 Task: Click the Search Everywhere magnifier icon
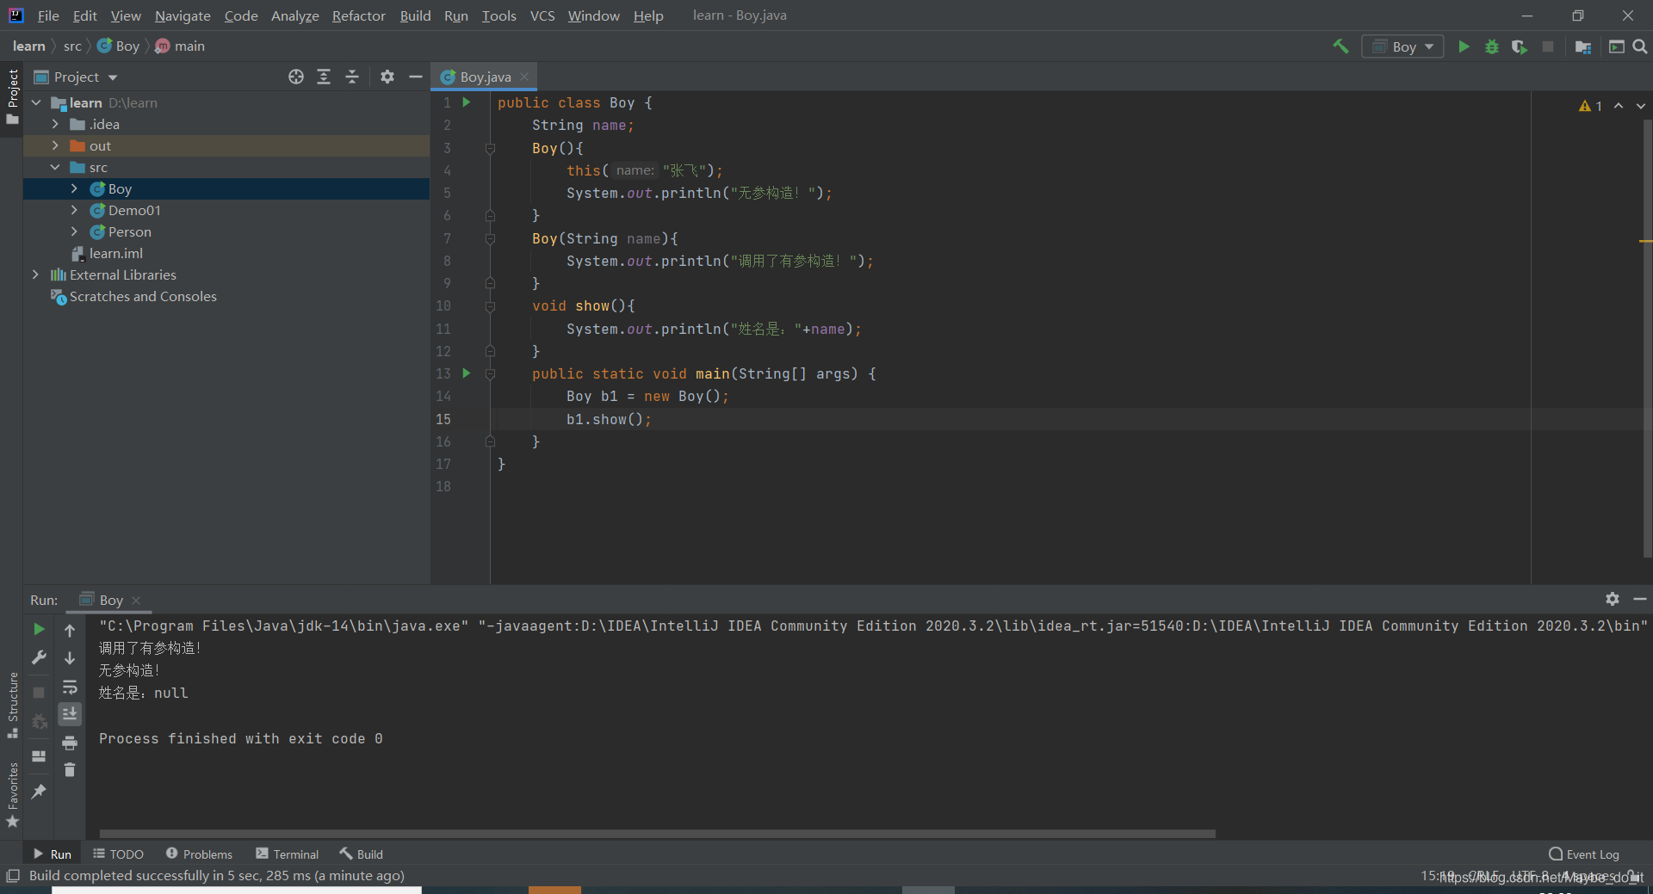[x=1640, y=46]
